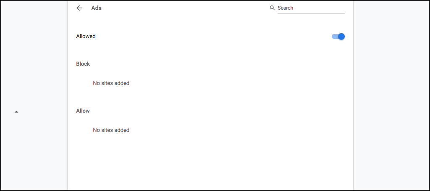Click No sites added under Block
The height and width of the screenshot is (191, 430).
coord(111,83)
